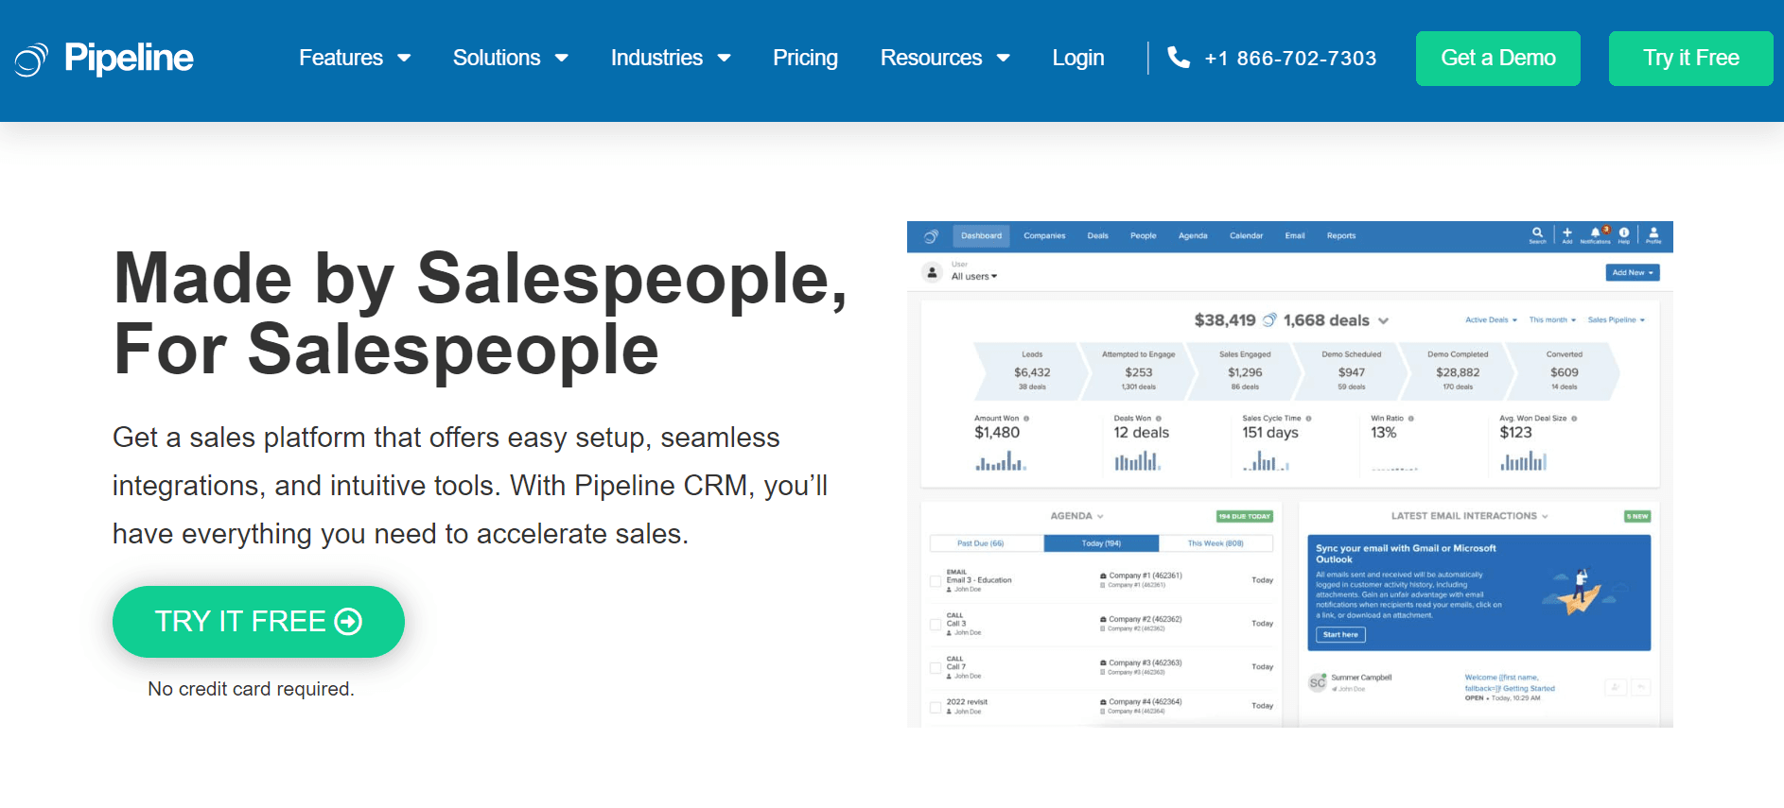Expand the Industries menu

[671, 58]
